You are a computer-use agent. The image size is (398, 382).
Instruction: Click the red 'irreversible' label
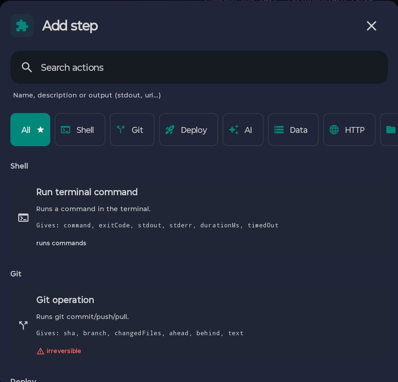(64, 351)
